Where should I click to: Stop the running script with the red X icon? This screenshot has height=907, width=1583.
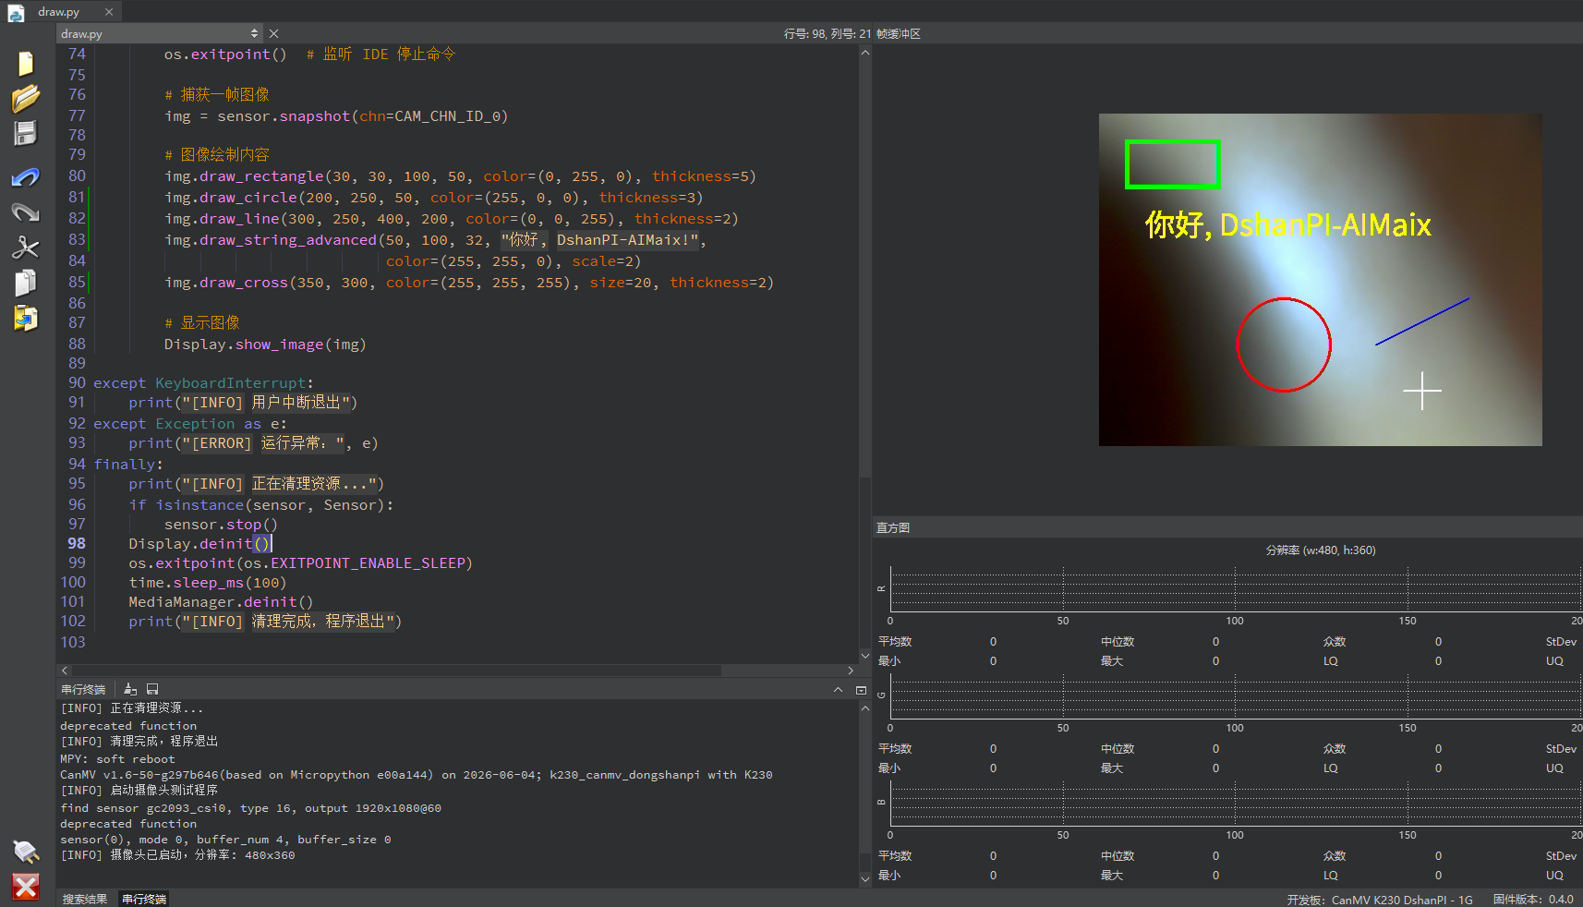[x=26, y=888]
